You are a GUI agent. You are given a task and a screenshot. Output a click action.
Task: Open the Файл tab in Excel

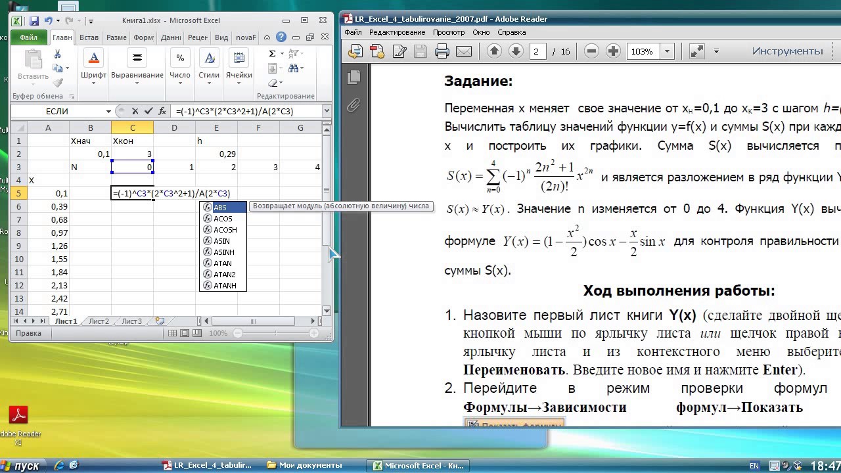[29, 37]
